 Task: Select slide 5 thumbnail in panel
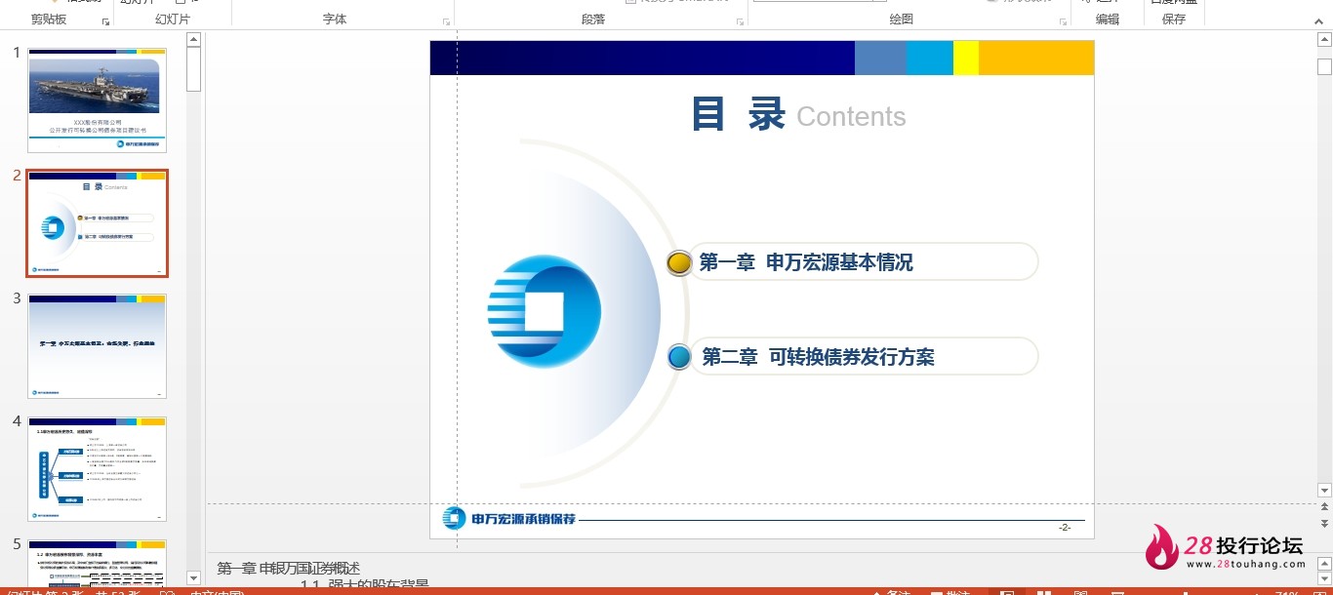point(97,564)
